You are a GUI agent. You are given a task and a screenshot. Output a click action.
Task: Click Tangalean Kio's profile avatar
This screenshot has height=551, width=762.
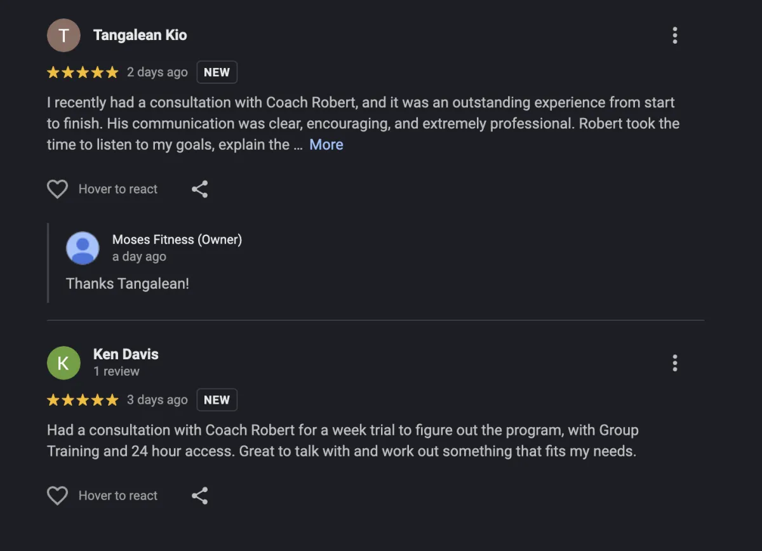coord(63,36)
